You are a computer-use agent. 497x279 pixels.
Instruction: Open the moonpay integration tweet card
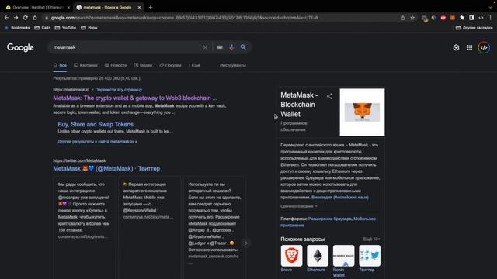pyautogui.click(x=84, y=227)
